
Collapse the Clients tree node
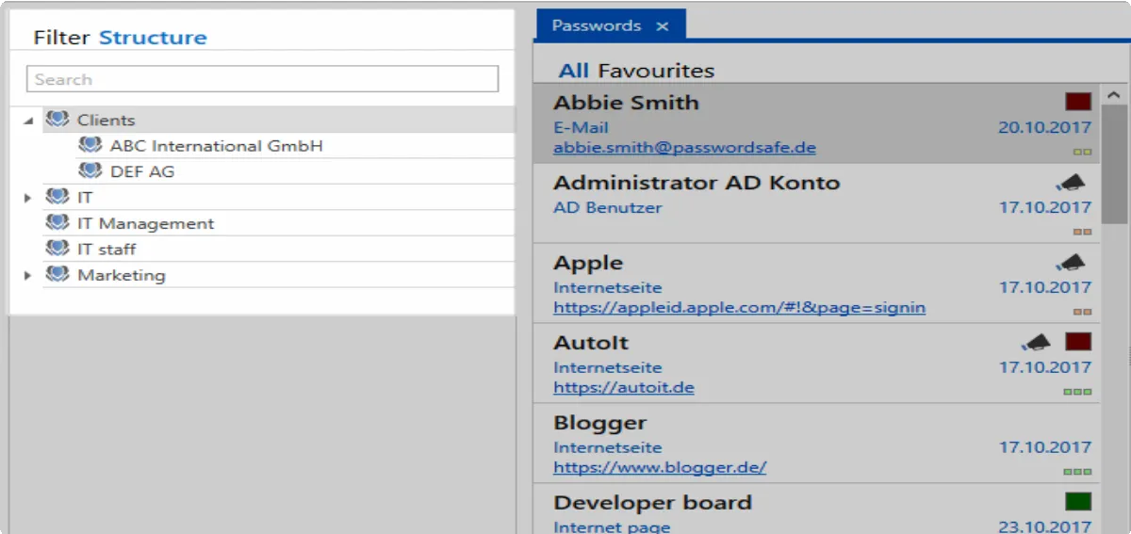pos(28,121)
